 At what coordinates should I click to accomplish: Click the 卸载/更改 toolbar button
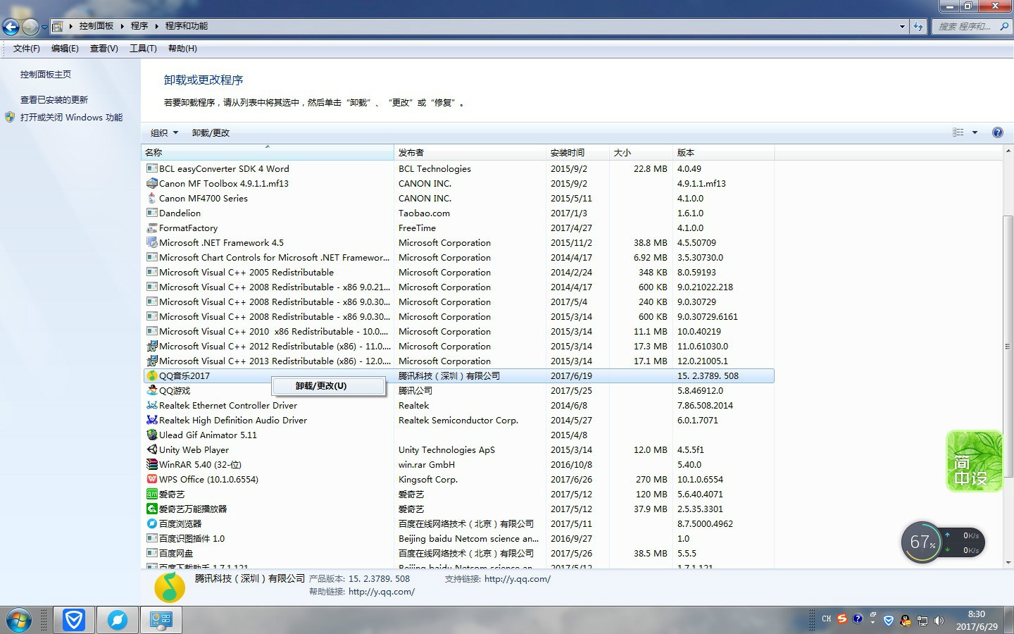[x=211, y=132]
